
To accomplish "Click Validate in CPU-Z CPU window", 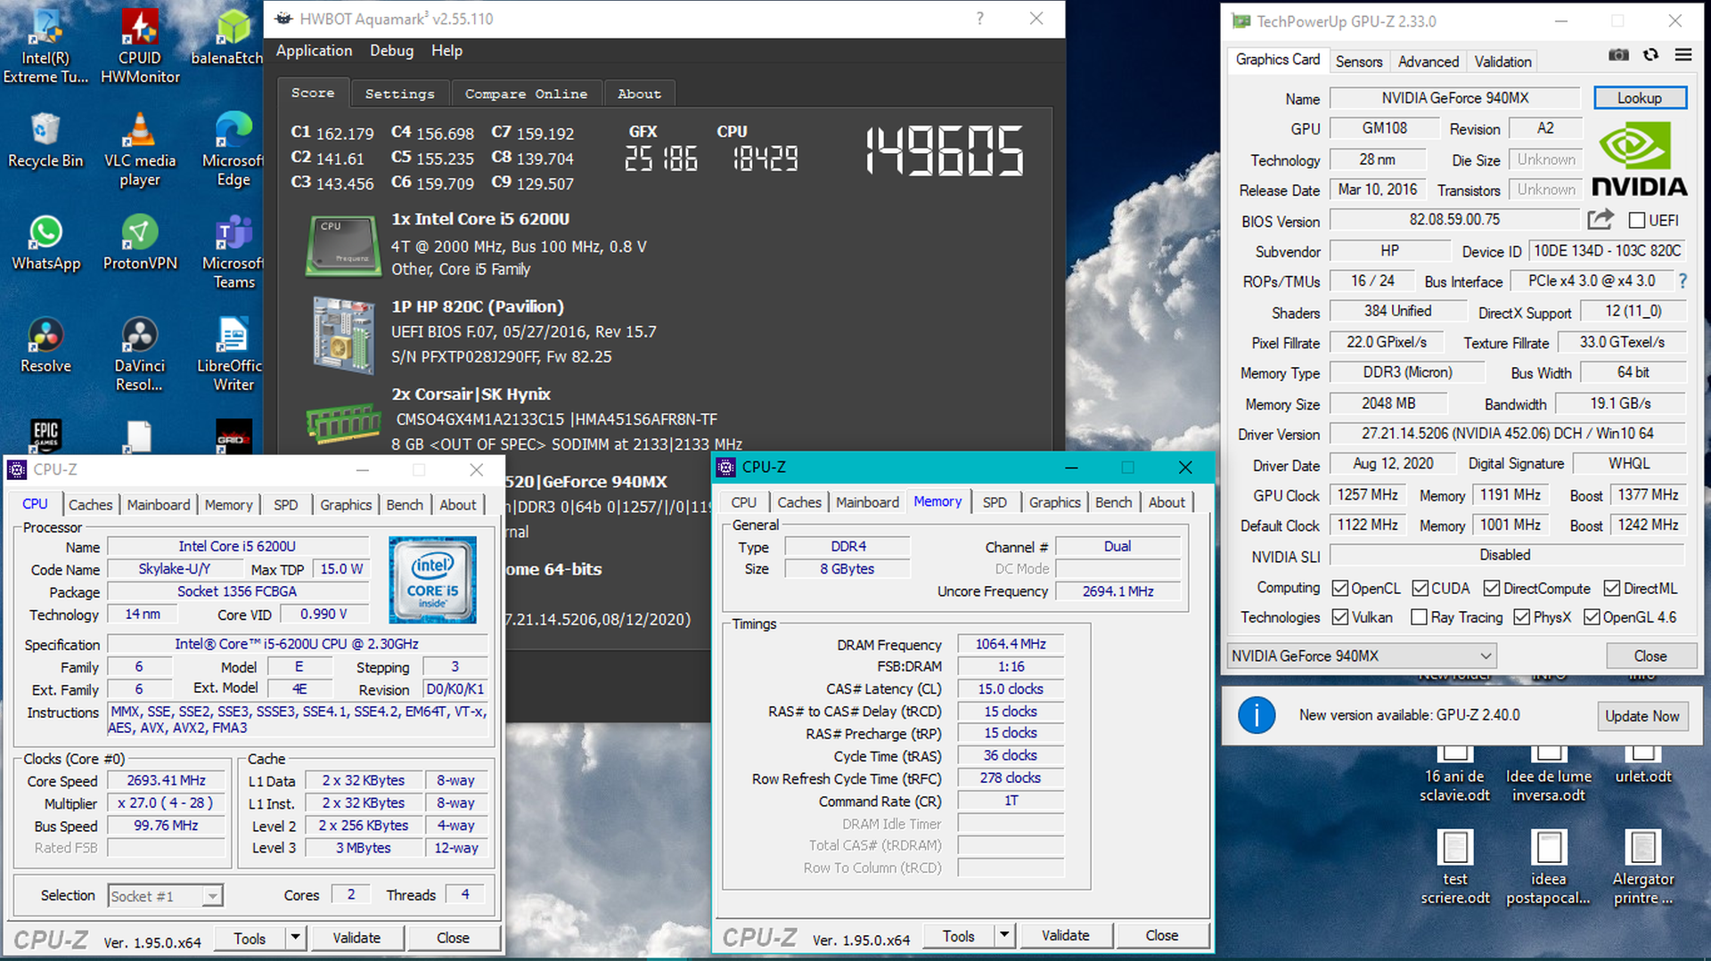I will [356, 938].
